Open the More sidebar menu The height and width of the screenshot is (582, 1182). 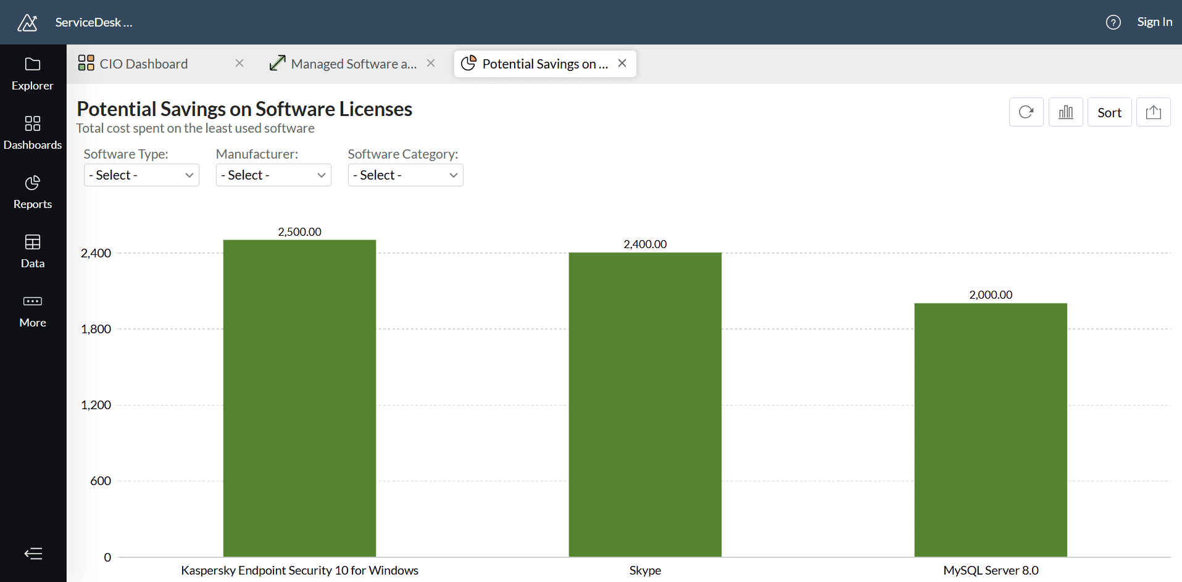tap(33, 311)
